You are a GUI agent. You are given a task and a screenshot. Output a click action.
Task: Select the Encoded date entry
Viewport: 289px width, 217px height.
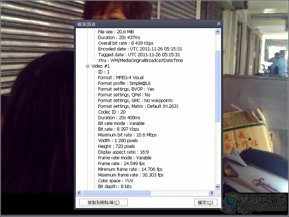pos(140,49)
